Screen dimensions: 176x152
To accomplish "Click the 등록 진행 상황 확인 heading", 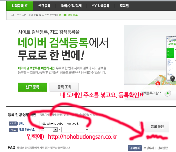I will point(22,115).
